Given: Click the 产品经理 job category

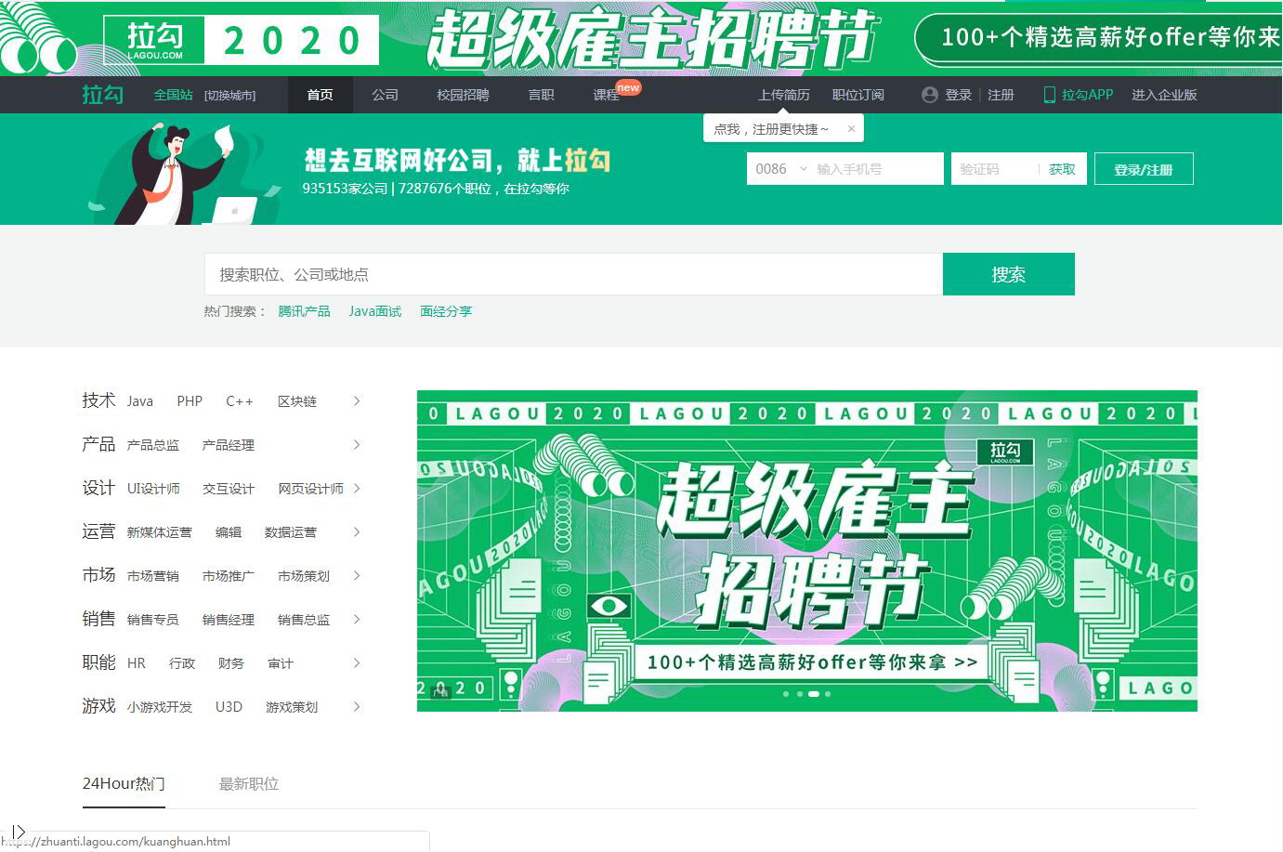Looking at the screenshot, I should [229, 445].
